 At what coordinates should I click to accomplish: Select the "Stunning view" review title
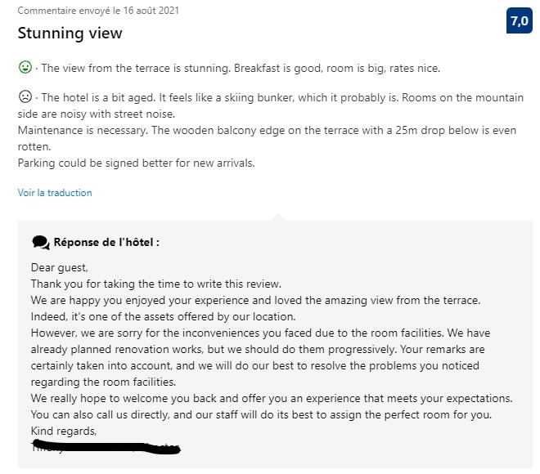(x=70, y=34)
